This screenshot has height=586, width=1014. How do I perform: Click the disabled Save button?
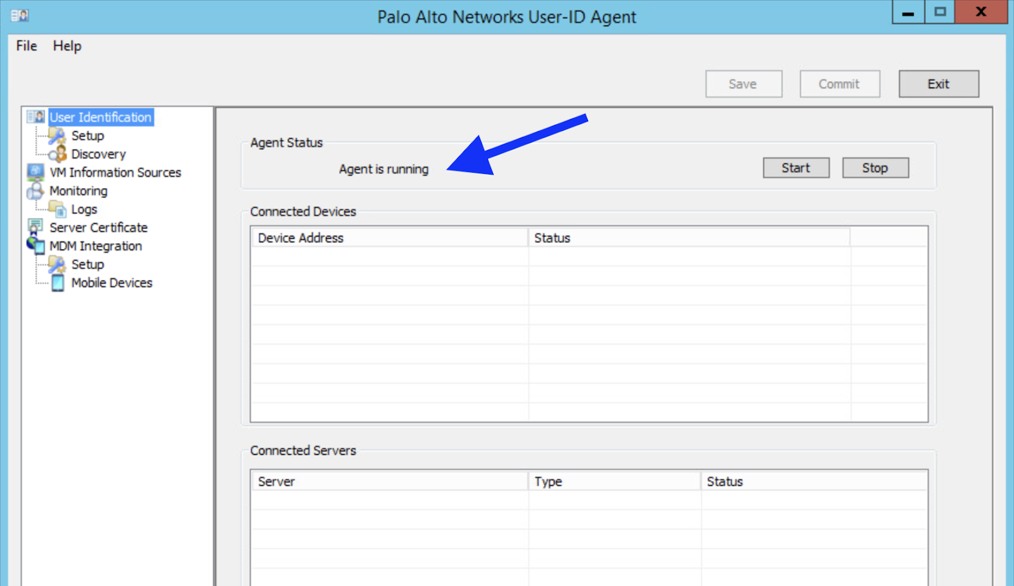tap(743, 84)
